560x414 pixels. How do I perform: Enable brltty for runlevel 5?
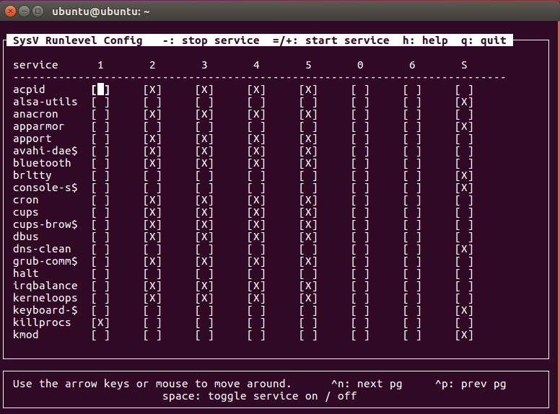(x=308, y=175)
